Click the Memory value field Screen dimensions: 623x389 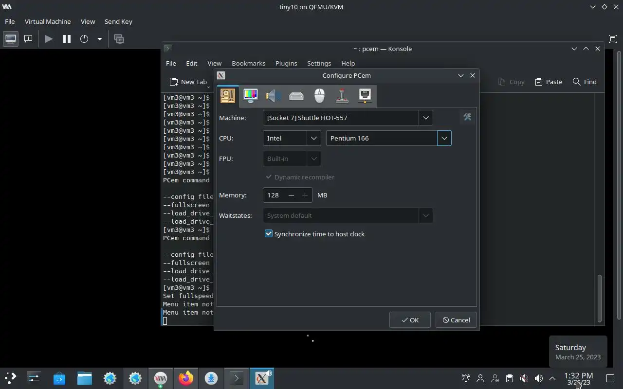pos(274,195)
